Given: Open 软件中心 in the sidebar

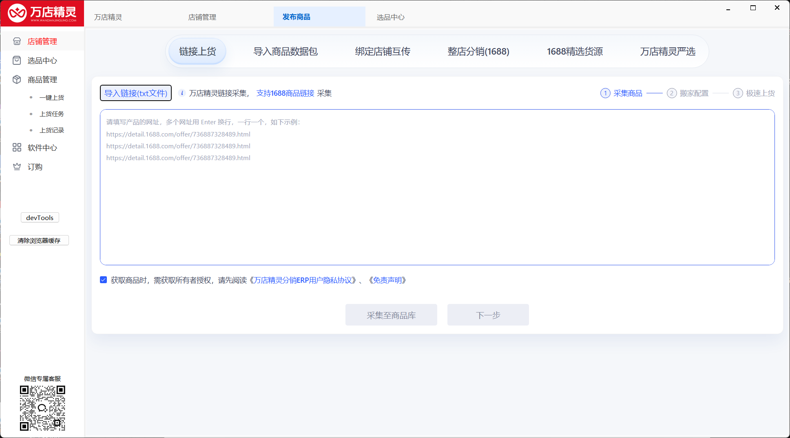Looking at the screenshot, I should (42, 147).
